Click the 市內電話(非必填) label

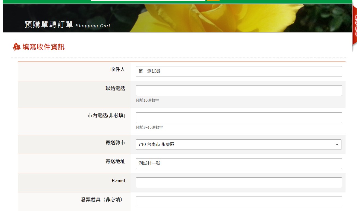pos(106,116)
